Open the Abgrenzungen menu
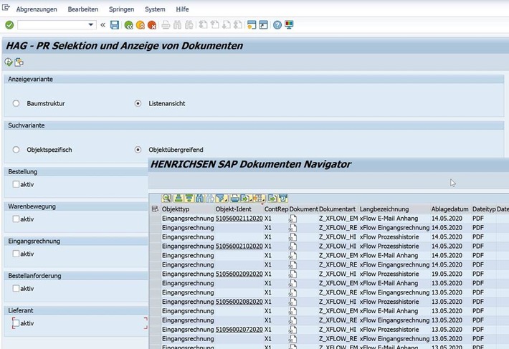Image resolution: width=509 pixels, height=349 pixels. 37,9
